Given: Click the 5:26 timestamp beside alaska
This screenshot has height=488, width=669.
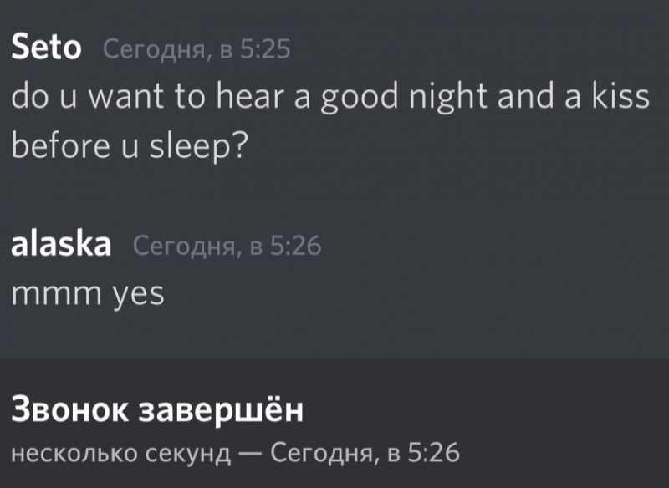Looking at the screenshot, I should coord(227,247).
